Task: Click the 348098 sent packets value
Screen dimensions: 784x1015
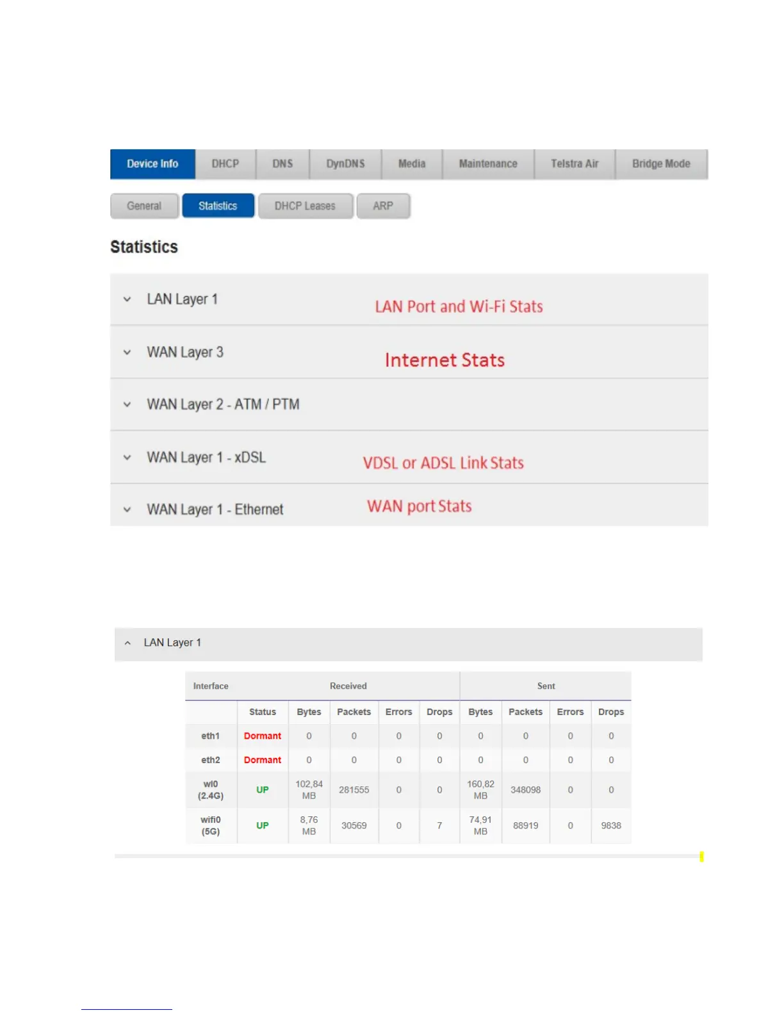Action: 526,790
